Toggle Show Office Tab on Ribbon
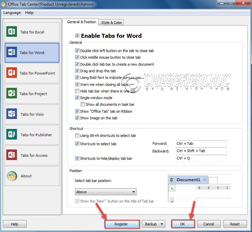 point(77,111)
